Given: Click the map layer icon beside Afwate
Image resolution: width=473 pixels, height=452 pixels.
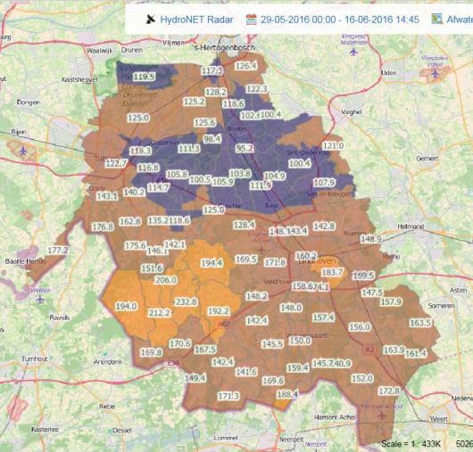Looking at the screenshot, I should point(436,20).
